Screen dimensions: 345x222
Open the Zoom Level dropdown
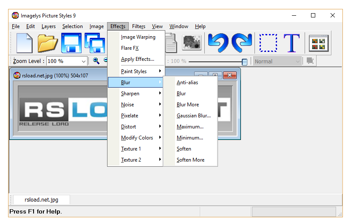coord(83,61)
